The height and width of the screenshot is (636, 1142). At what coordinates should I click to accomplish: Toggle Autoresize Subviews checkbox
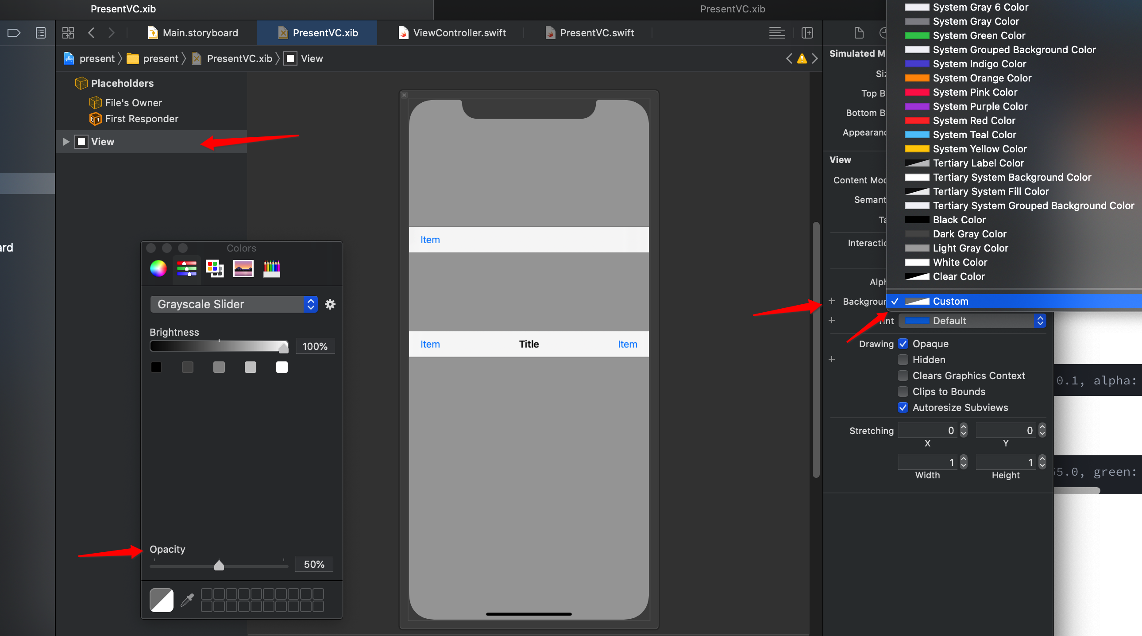903,407
